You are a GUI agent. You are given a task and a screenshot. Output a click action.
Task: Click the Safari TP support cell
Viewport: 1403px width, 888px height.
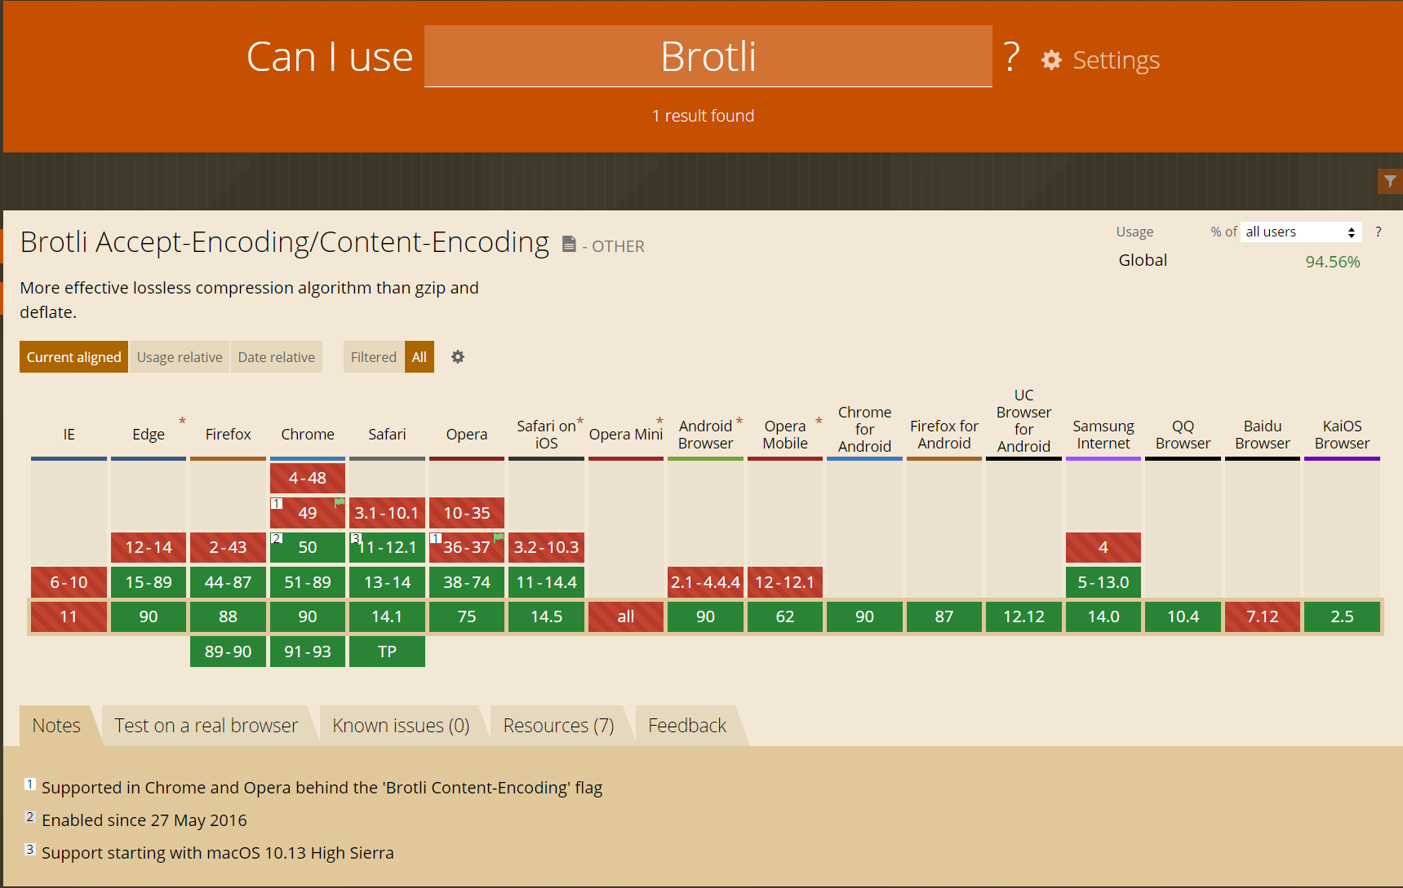[x=387, y=651]
